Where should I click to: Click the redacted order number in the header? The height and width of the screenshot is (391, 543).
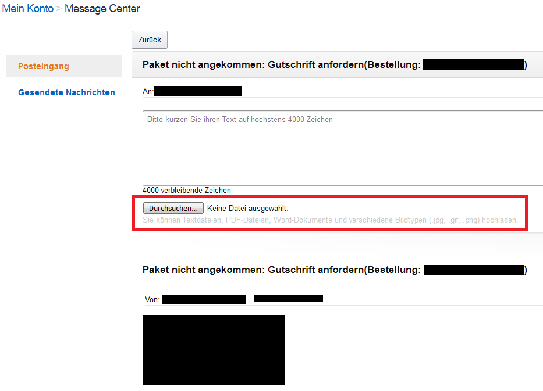pos(473,64)
